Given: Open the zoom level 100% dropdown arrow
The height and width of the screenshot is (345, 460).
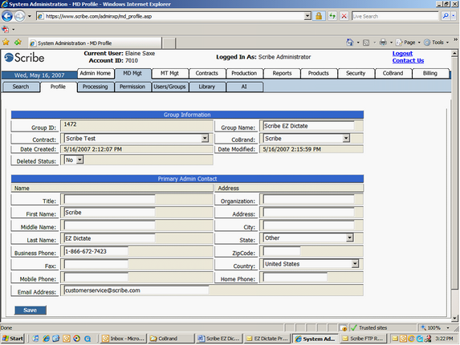Looking at the screenshot, I should coord(448,327).
